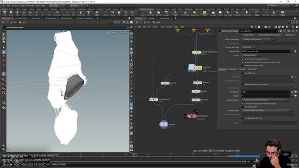
Task: Open parameter gear menu for rop_alembic1
Action: (280, 31)
